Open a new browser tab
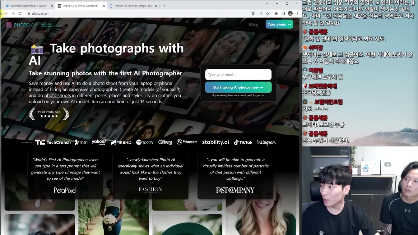 click(x=164, y=6)
